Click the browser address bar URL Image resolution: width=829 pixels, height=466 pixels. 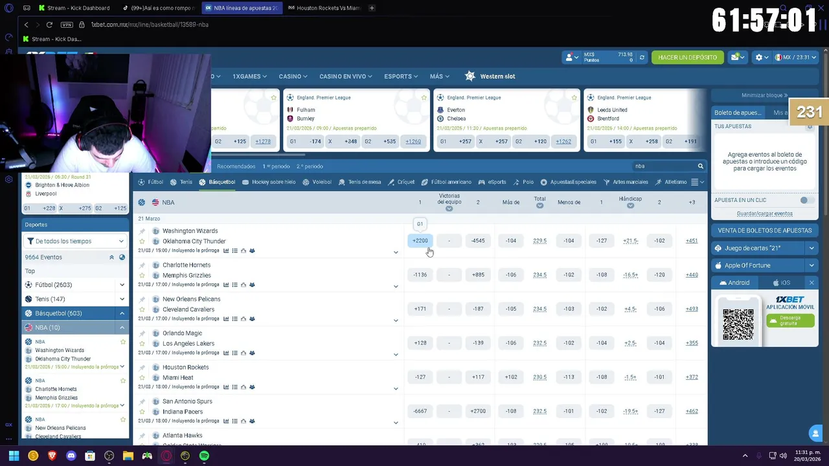coord(149,25)
